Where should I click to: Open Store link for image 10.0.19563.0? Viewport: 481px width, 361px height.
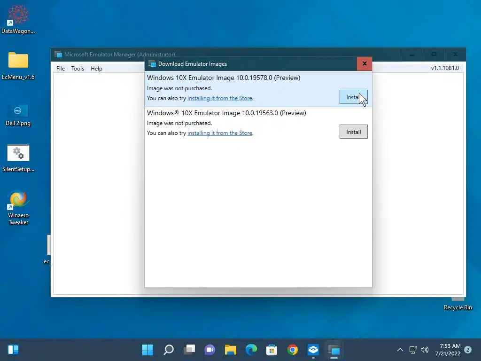point(220,133)
